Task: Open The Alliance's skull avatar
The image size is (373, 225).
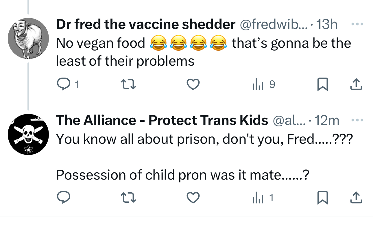Action: 28,134
